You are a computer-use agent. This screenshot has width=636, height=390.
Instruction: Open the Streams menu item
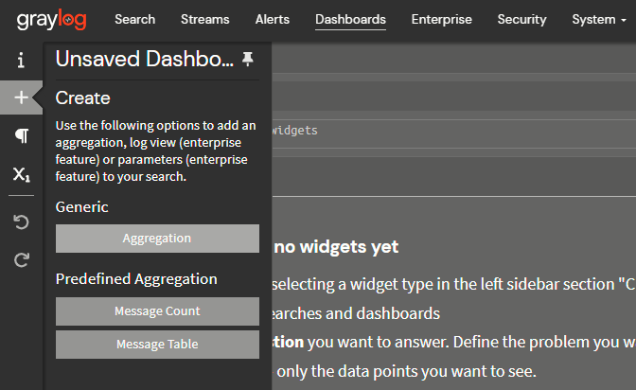205,19
